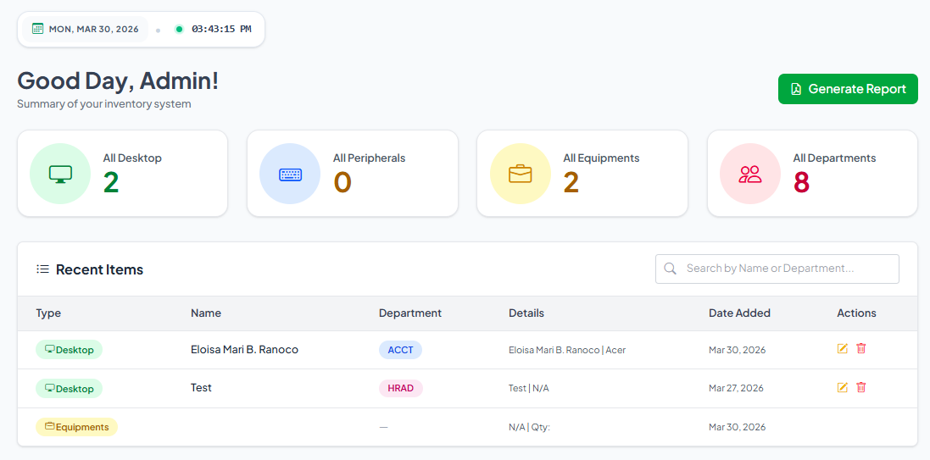Select the HRAD department badge

point(400,388)
